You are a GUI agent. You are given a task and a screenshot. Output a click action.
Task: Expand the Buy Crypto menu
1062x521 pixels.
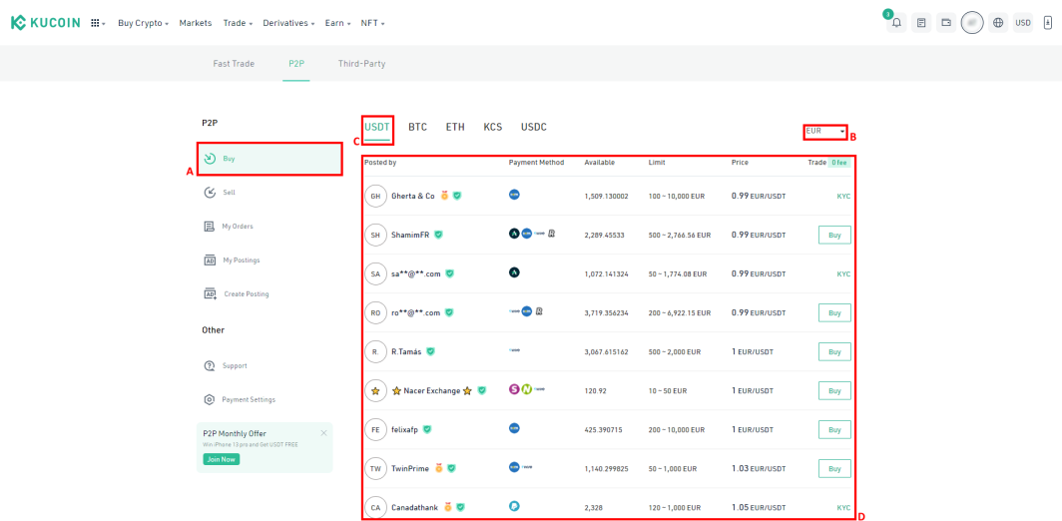coord(143,23)
